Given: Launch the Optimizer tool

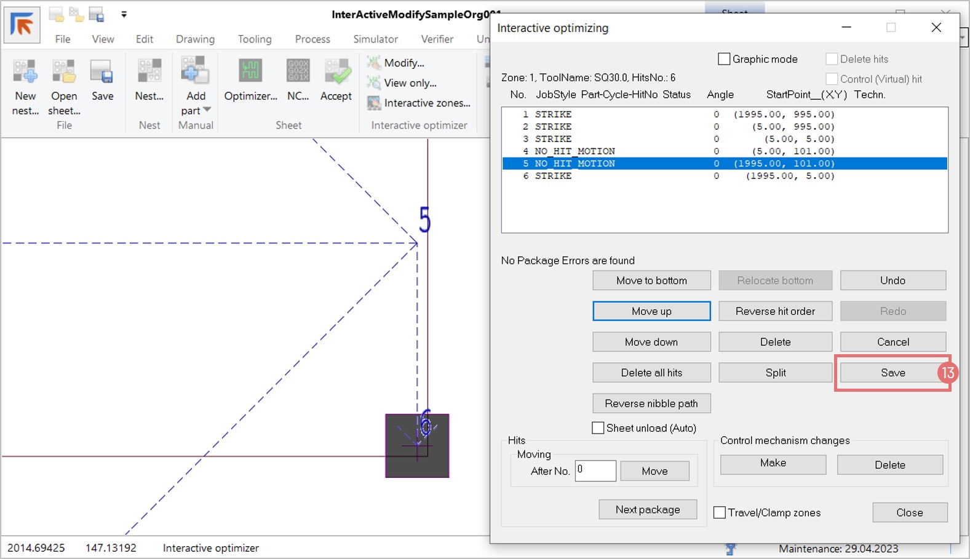Looking at the screenshot, I should 250,73.
